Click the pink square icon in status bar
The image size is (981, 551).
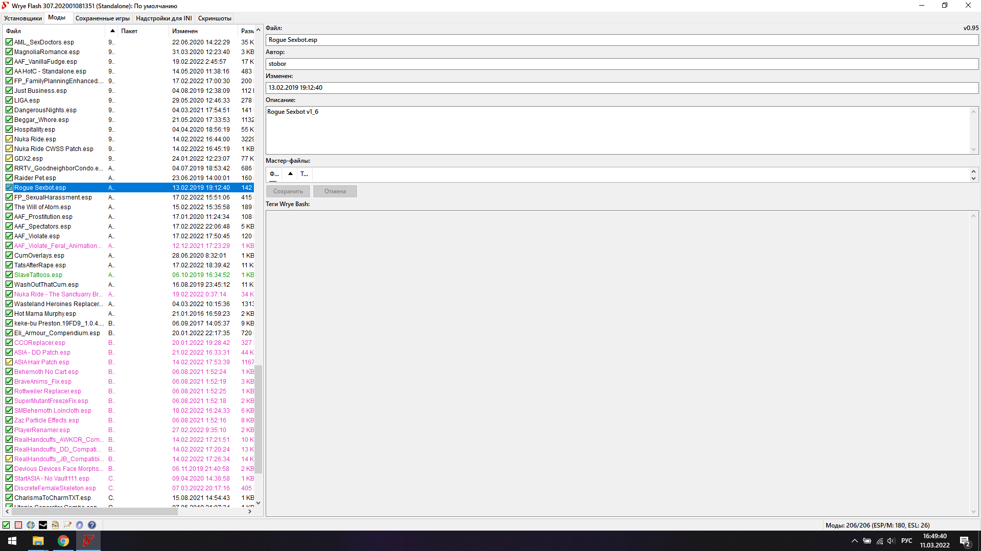point(18,525)
